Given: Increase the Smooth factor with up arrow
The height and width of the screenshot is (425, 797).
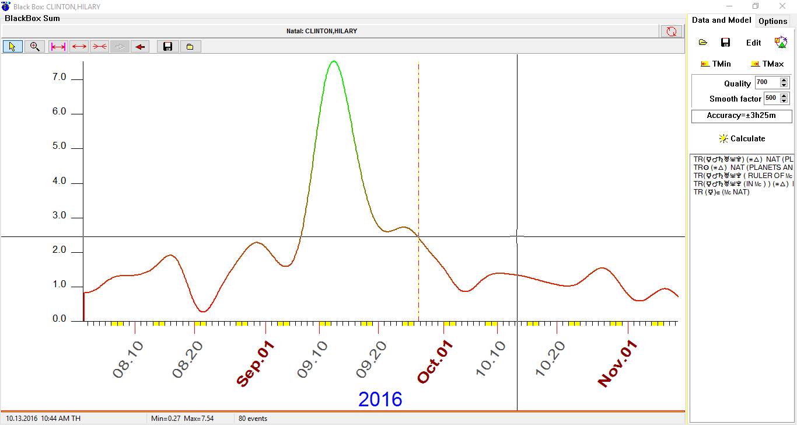Looking at the screenshot, I should point(784,96).
